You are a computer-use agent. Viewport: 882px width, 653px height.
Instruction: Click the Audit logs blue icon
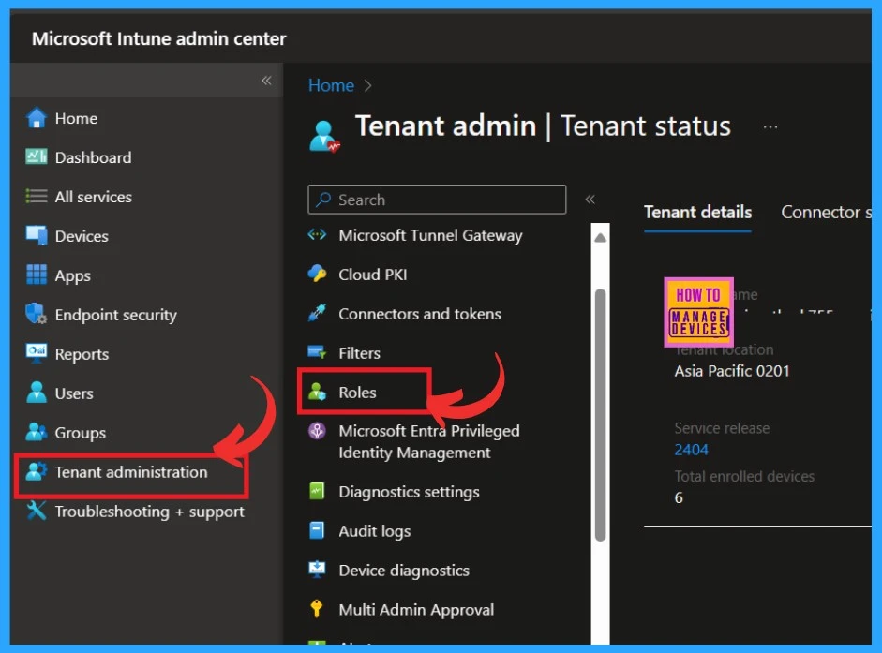317,530
